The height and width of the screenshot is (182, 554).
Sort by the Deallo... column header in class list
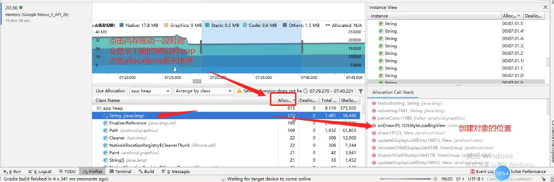[308, 100]
